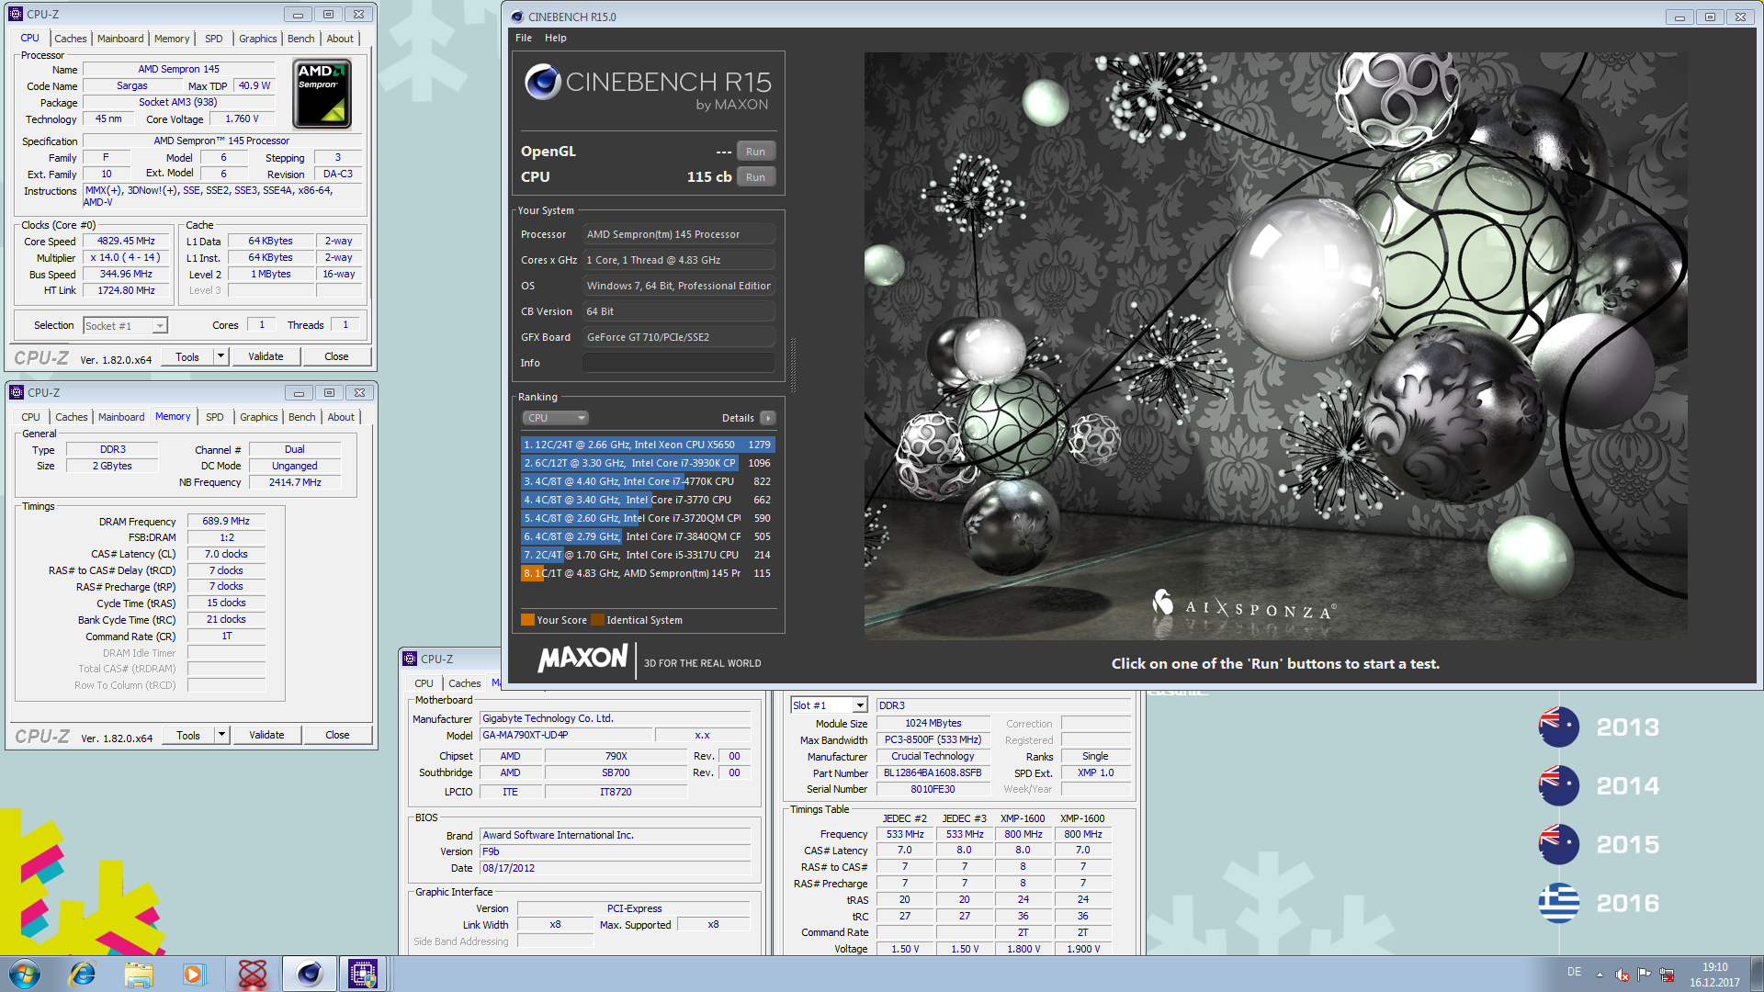Click Validate in Memory CPU-Z window
This screenshot has width=1764, height=992.
tap(266, 735)
